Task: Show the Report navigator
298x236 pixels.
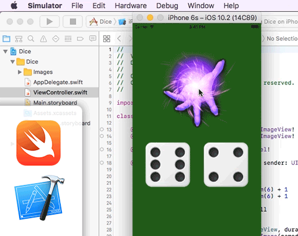Action: click(92, 38)
